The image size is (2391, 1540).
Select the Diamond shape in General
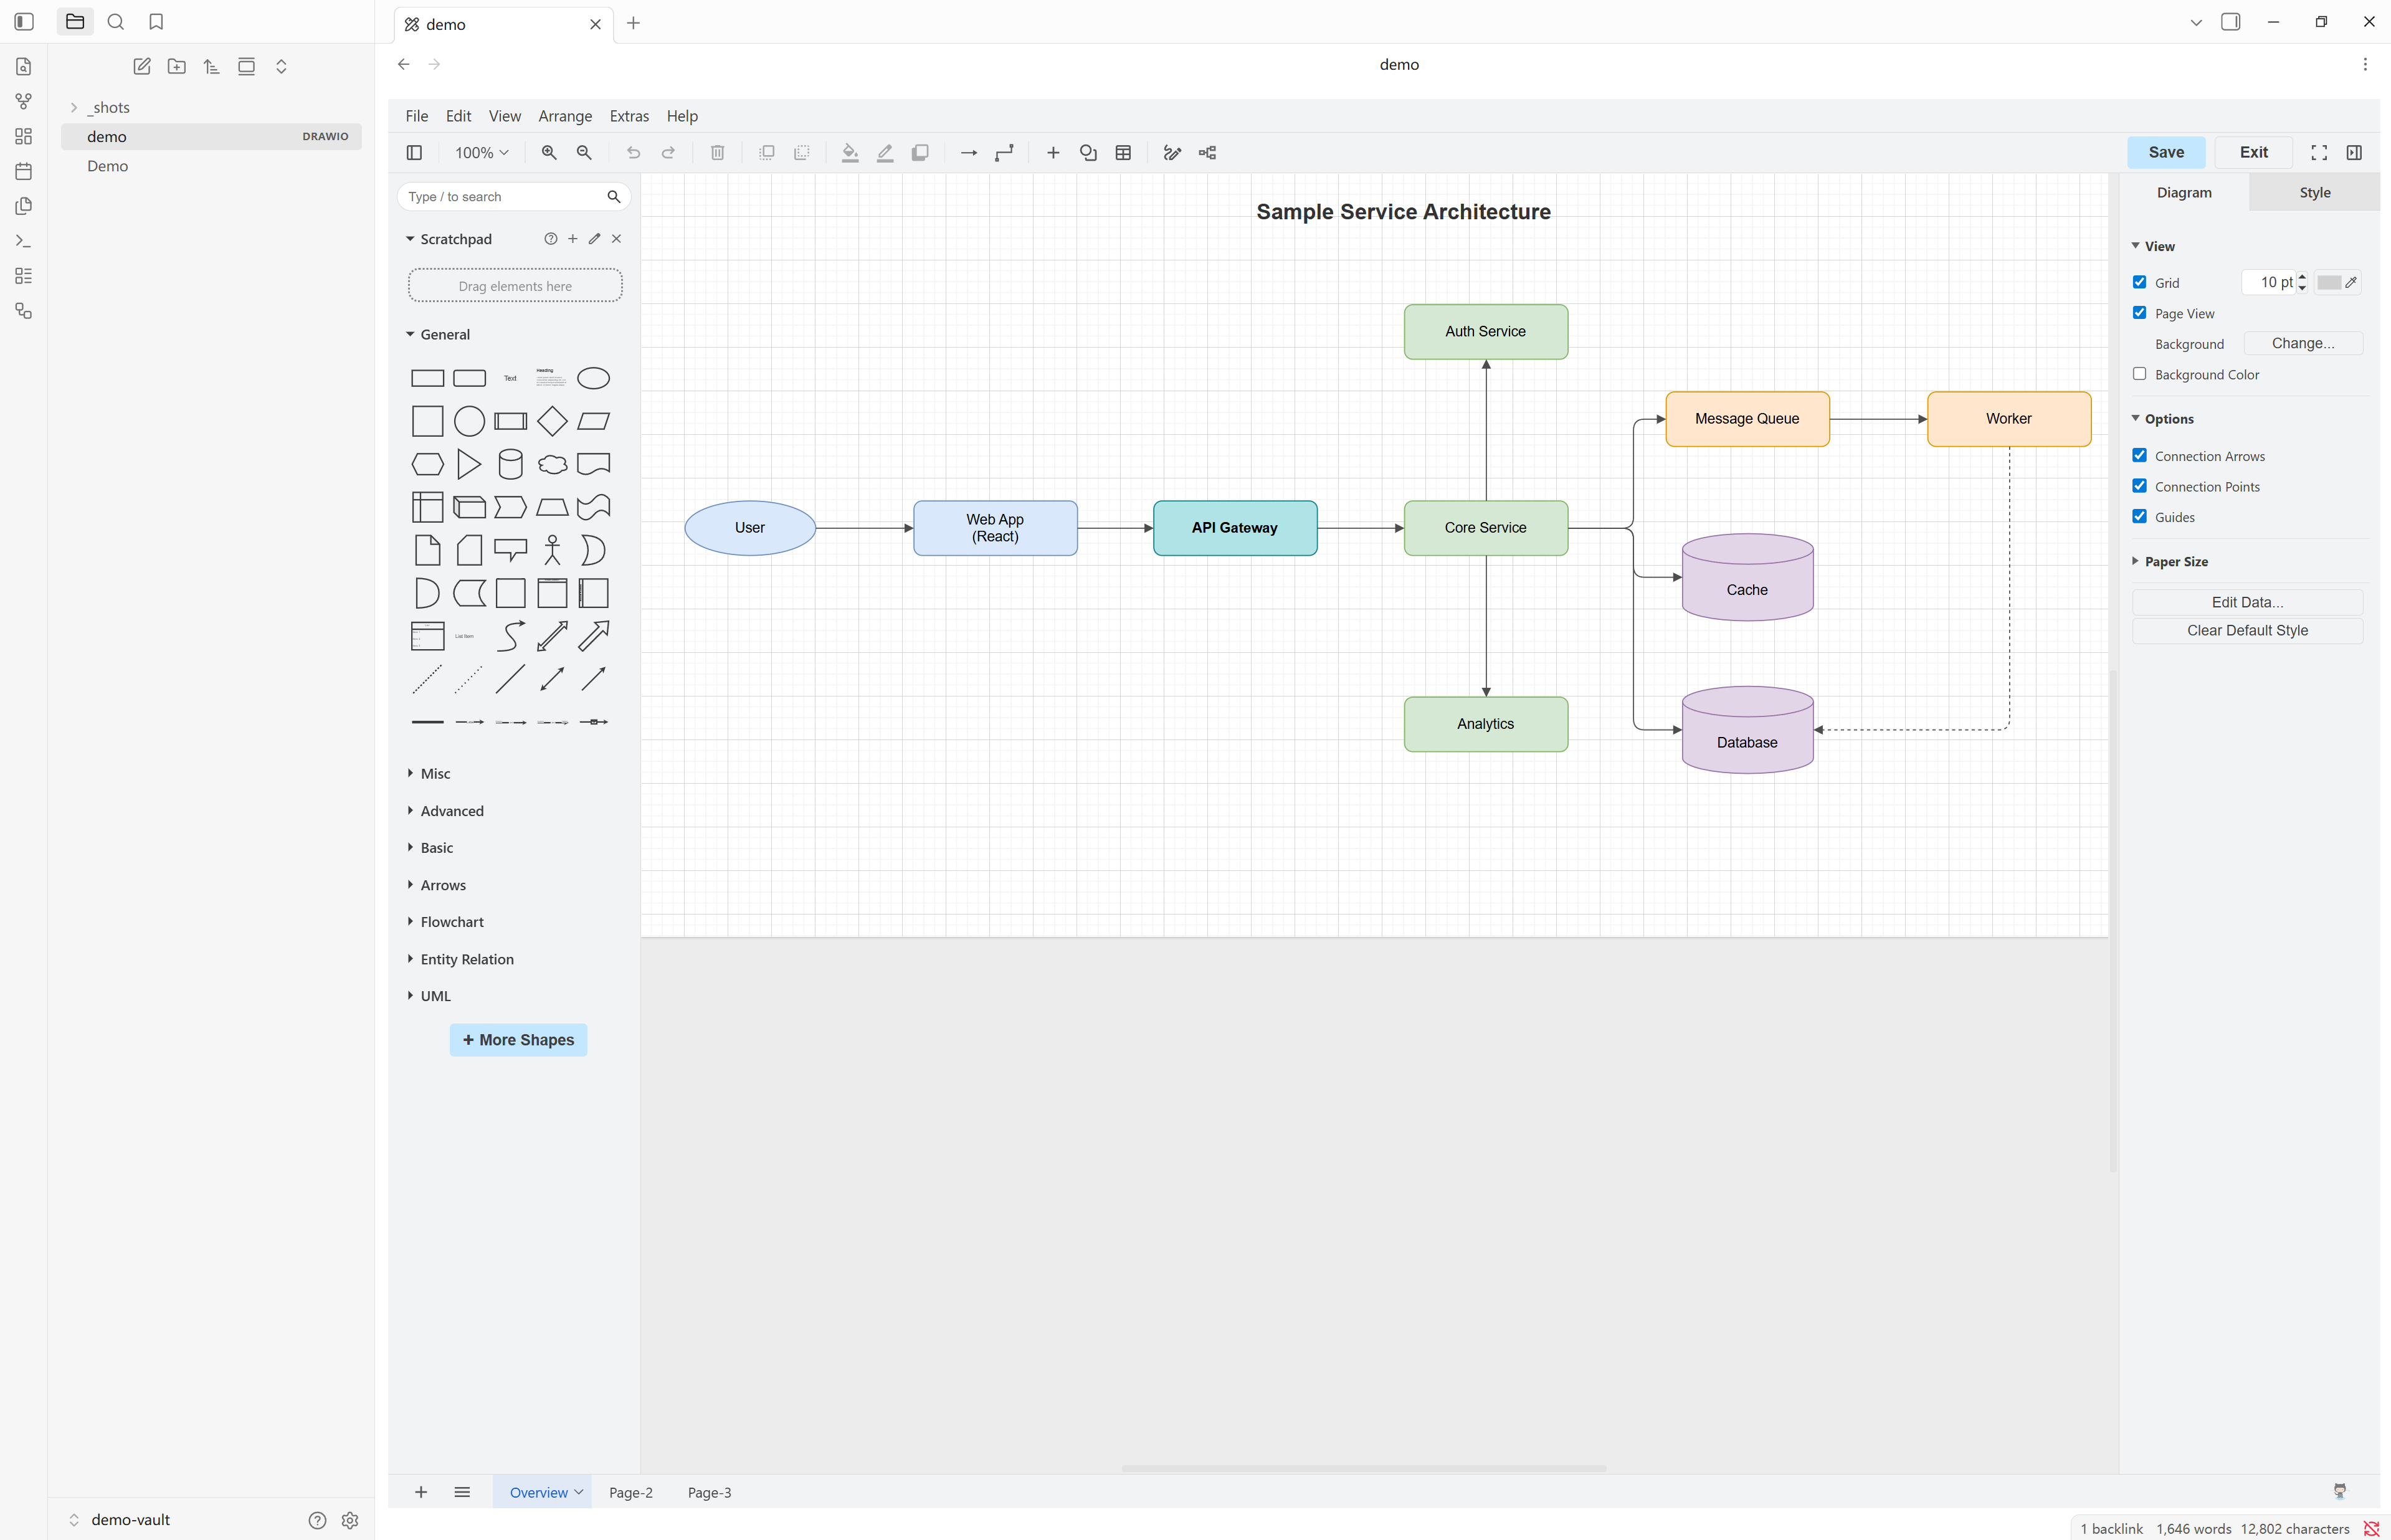coord(552,421)
